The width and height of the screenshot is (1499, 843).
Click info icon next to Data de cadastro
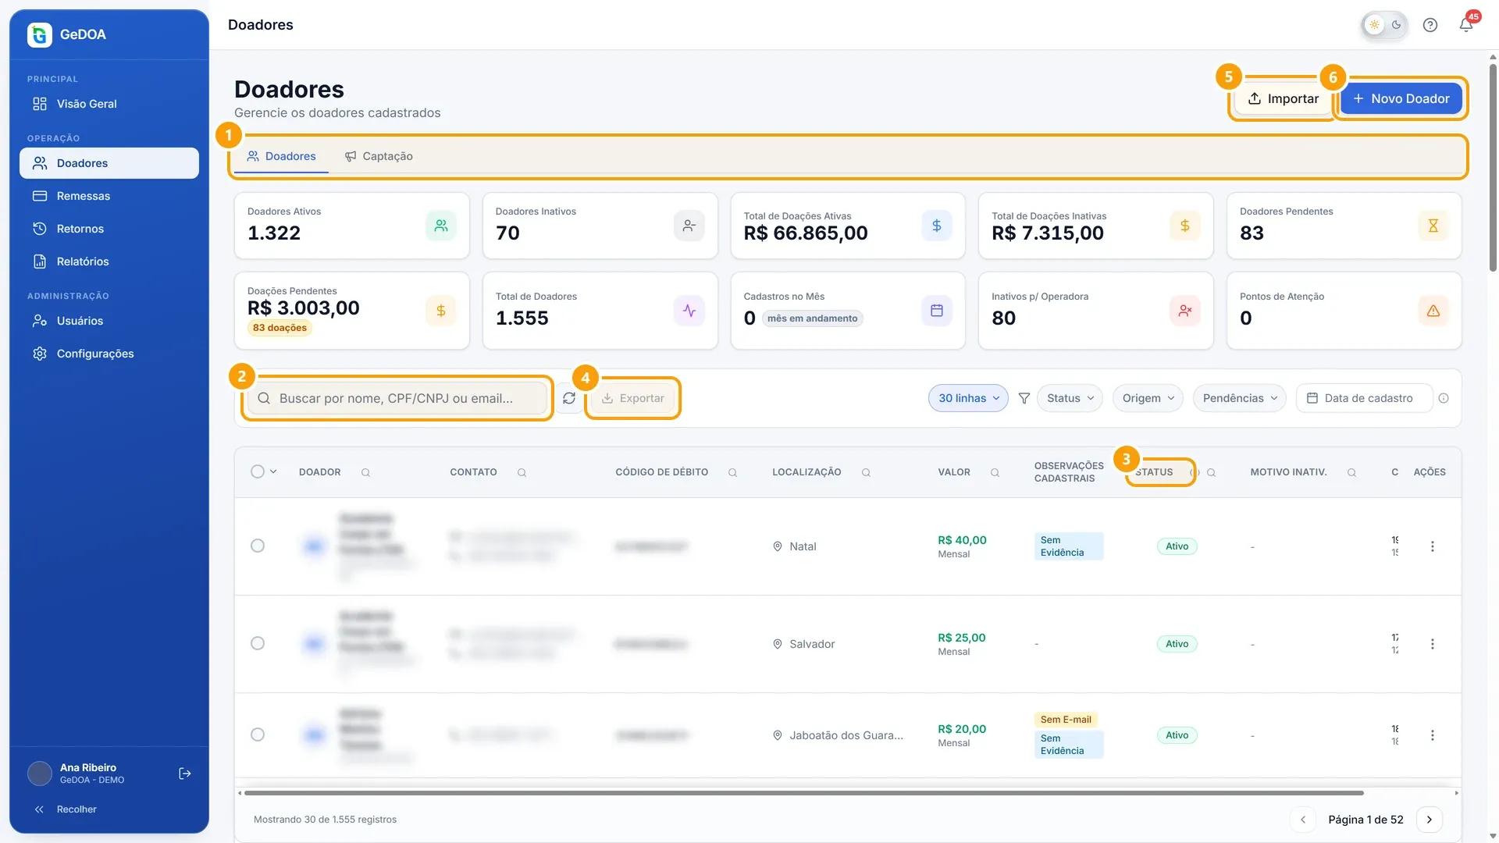(1444, 398)
